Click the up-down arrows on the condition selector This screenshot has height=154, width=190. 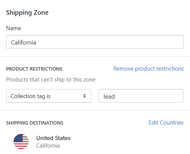click(x=84, y=96)
